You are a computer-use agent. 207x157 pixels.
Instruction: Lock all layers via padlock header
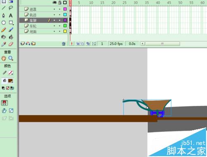point(60,2)
